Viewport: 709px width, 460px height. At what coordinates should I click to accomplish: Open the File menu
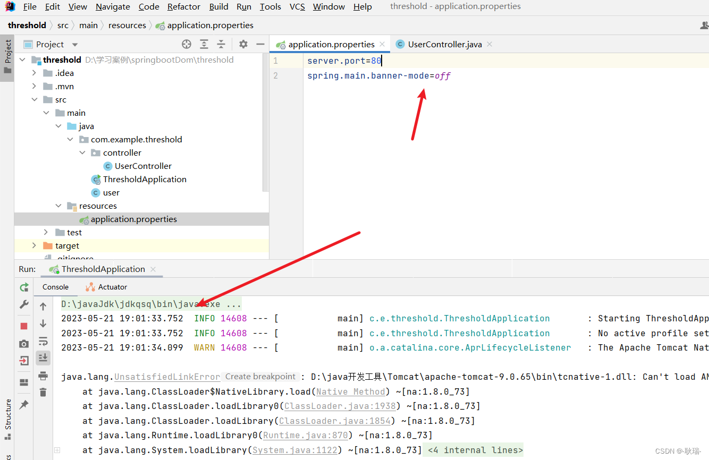[x=30, y=6]
